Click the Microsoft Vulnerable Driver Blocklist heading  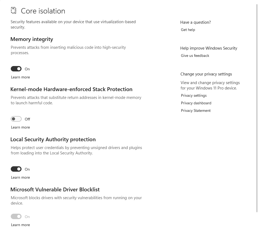(x=55, y=190)
